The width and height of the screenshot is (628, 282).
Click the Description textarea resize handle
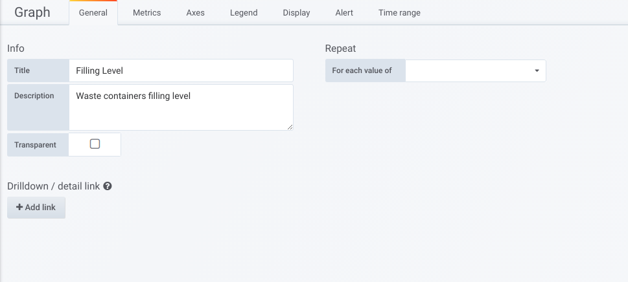(x=290, y=127)
